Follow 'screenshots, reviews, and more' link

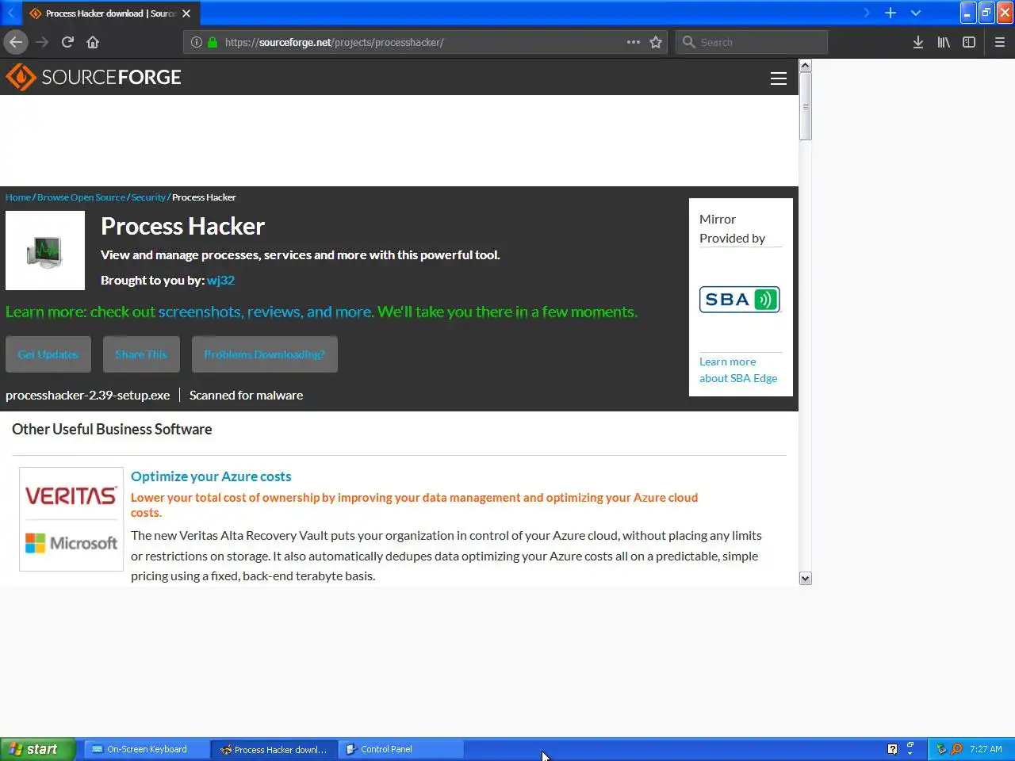click(x=265, y=312)
